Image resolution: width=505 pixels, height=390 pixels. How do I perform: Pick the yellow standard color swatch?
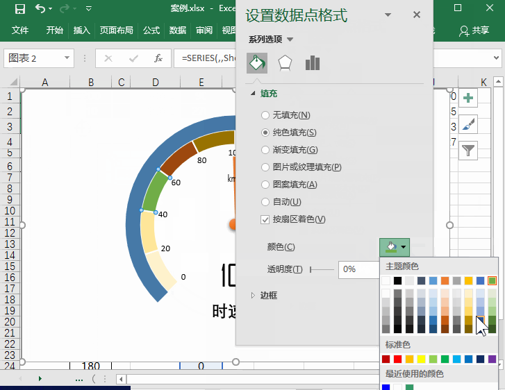click(421, 359)
